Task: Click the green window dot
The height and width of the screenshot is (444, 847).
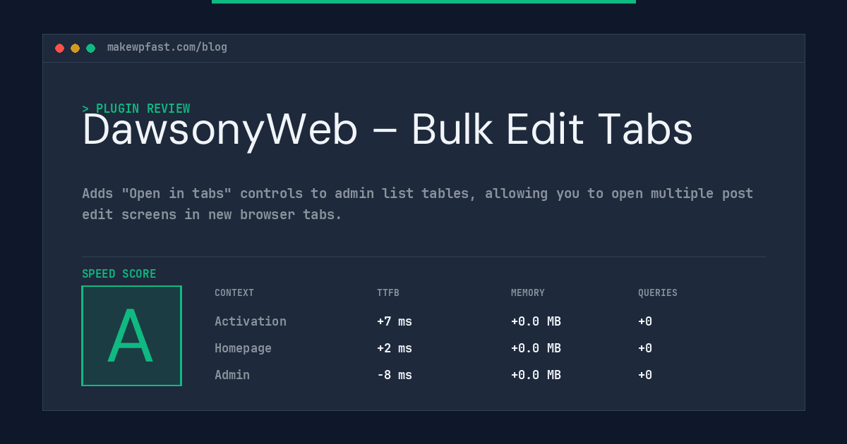Action: click(x=90, y=48)
